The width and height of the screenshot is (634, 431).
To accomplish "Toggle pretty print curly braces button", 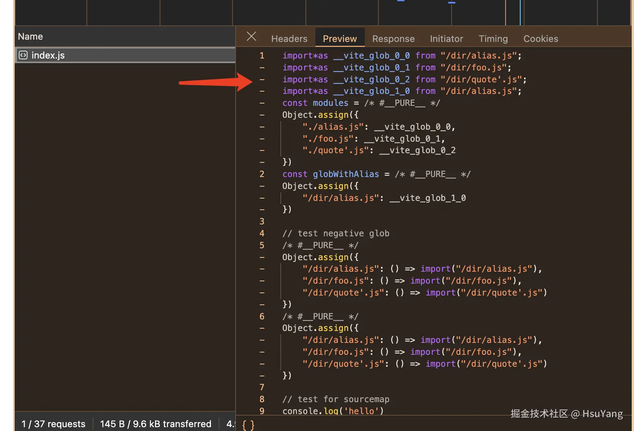I will [x=248, y=425].
